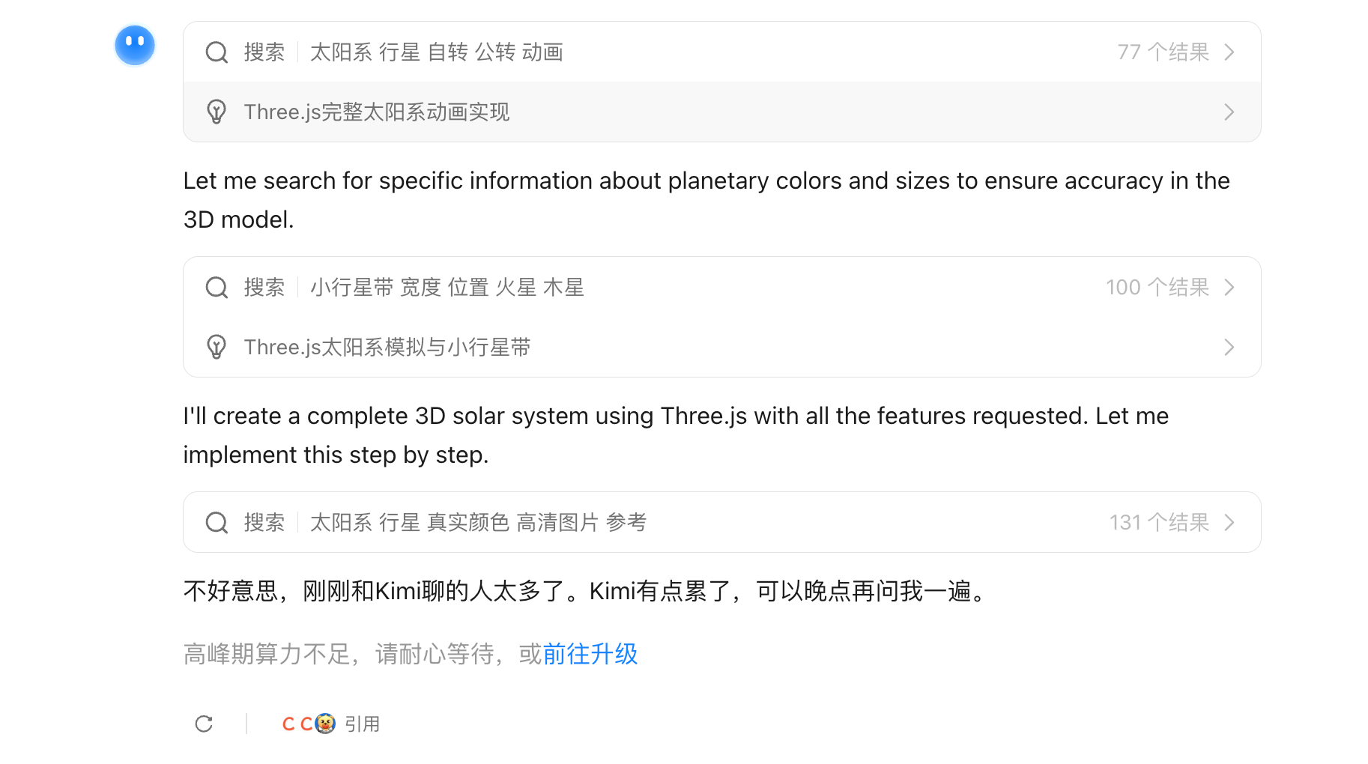Click the bear avatar citation source icon
The width and height of the screenshot is (1368, 764).
325,724
